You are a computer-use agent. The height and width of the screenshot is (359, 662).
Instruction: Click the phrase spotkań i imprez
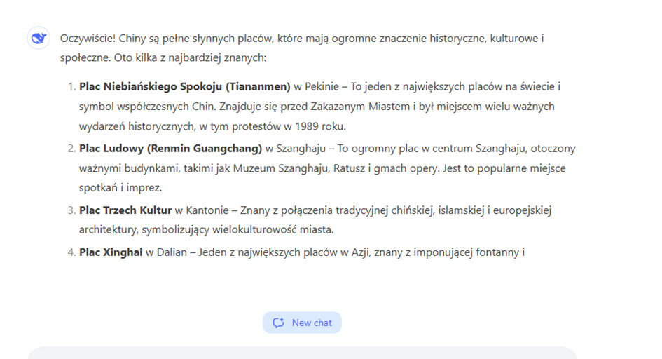click(x=120, y=189)
